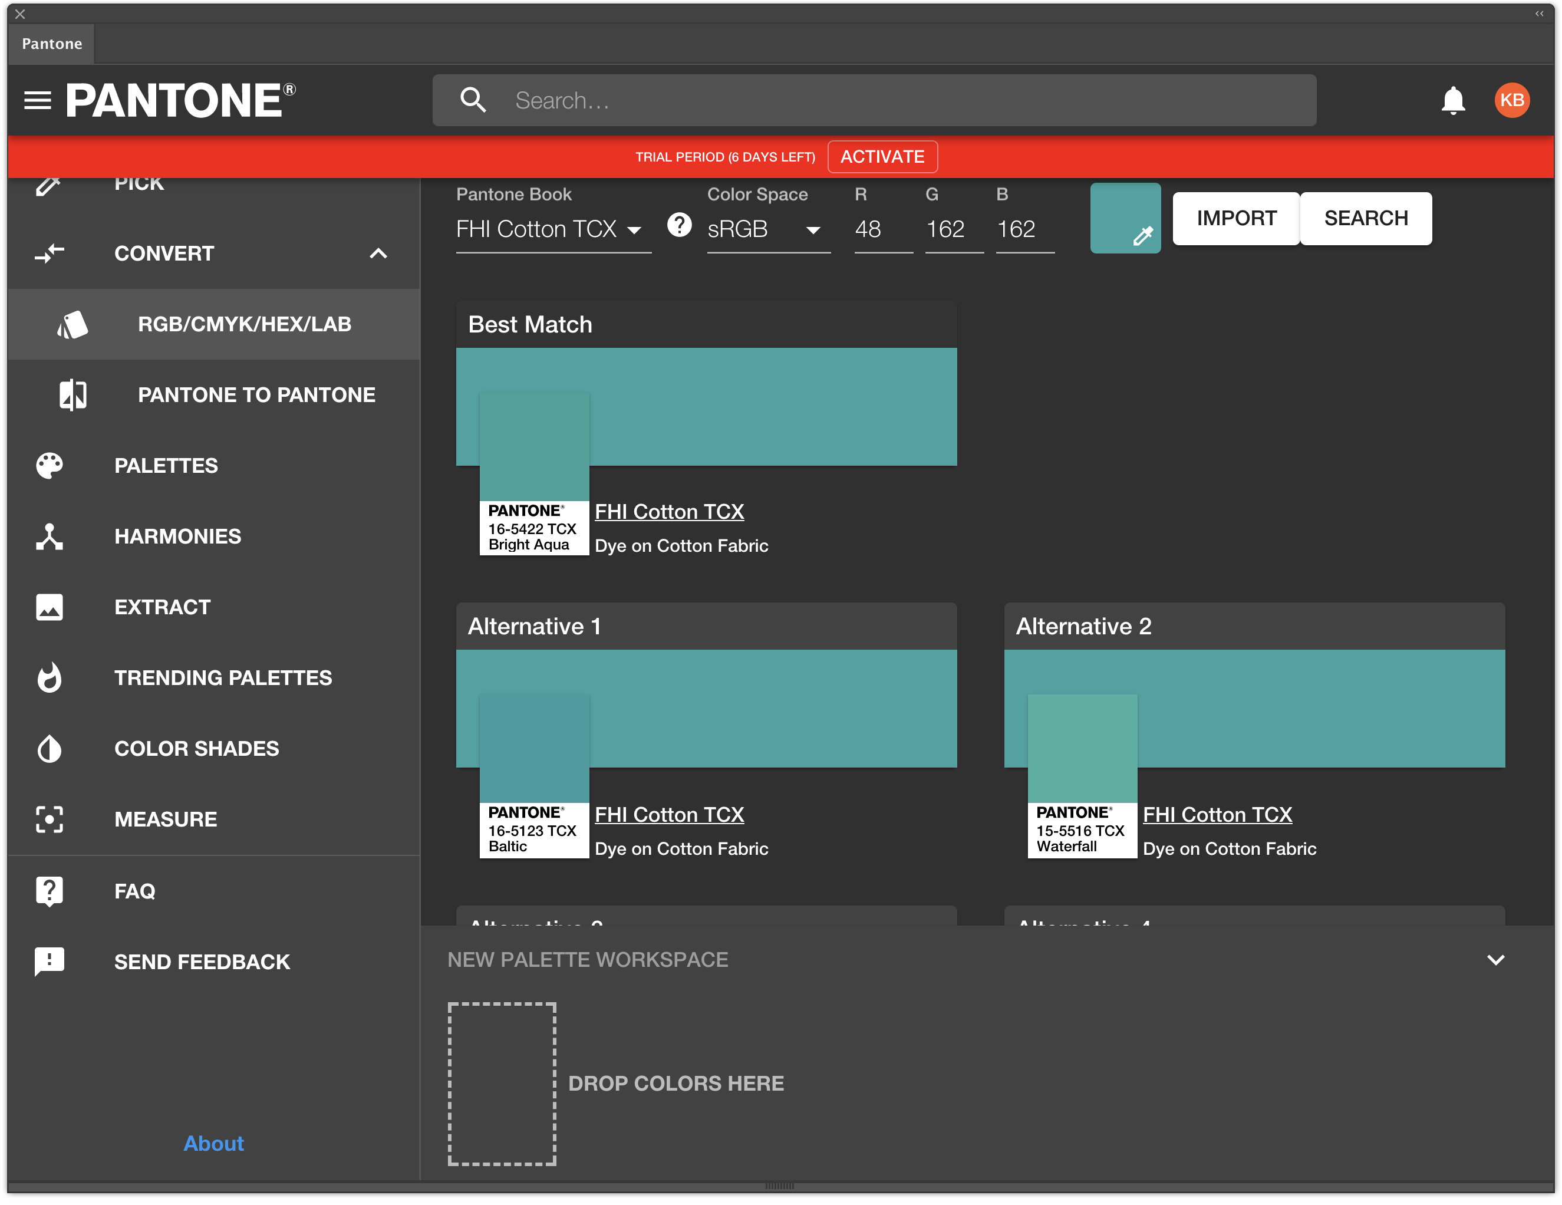Click the Harmonies node icon
This screenshot has width=1562, height=1205.
[50, 536]
